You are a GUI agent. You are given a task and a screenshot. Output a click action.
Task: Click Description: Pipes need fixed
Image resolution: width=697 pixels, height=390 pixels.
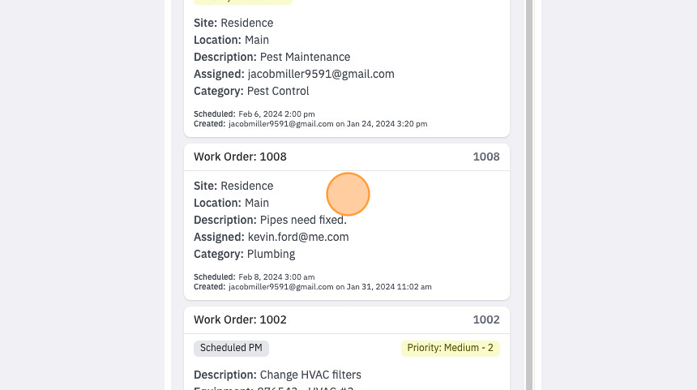tap(270, 220)
